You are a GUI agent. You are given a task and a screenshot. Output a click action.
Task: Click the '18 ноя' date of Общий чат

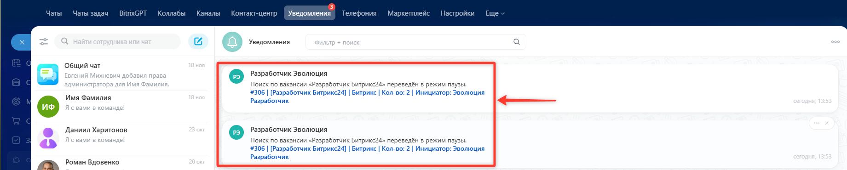[196, 65]
